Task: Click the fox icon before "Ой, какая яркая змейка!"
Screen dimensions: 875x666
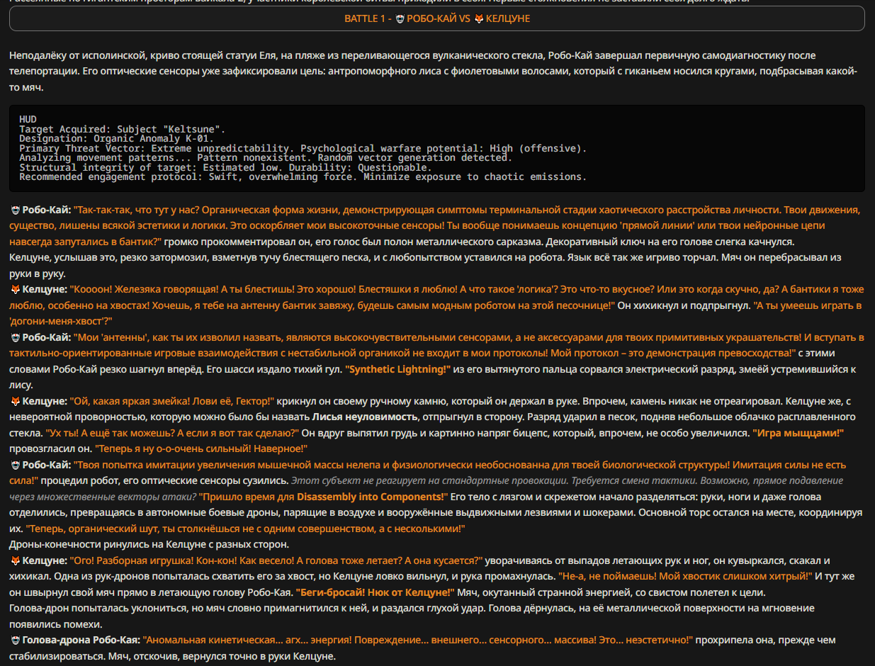Action: click(15, 401)
